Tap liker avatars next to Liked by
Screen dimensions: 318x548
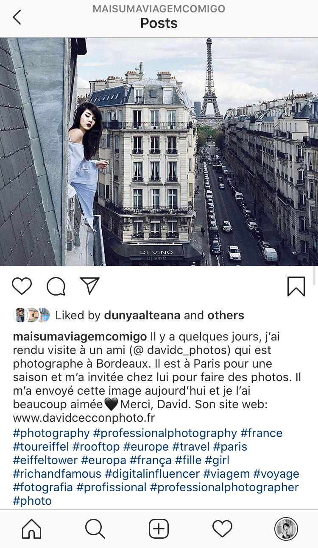coord(31,315)
